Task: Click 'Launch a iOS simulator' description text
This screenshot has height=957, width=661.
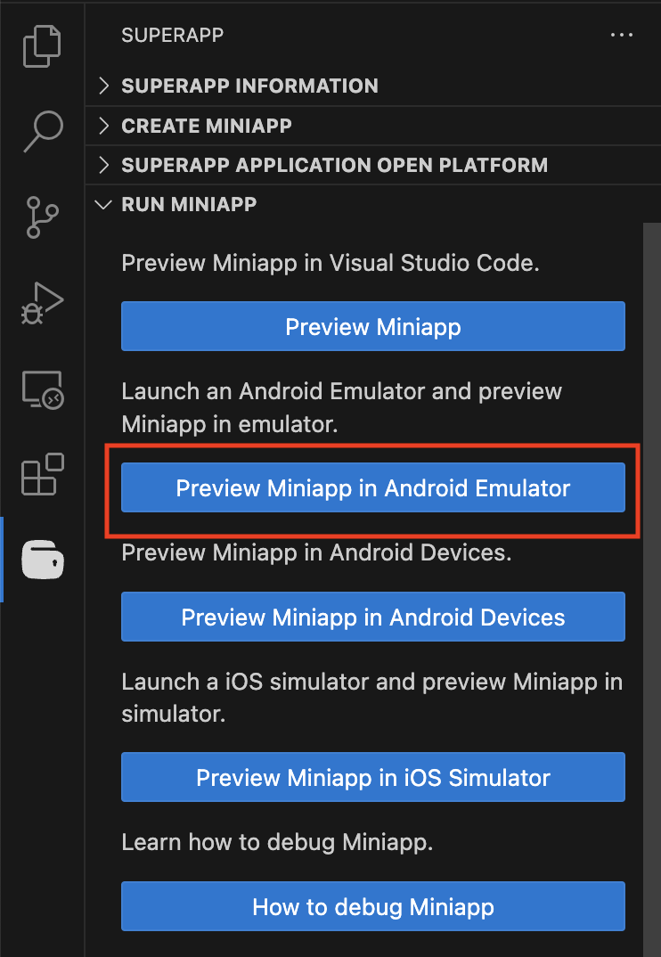Action: click(x=371, y=698)
